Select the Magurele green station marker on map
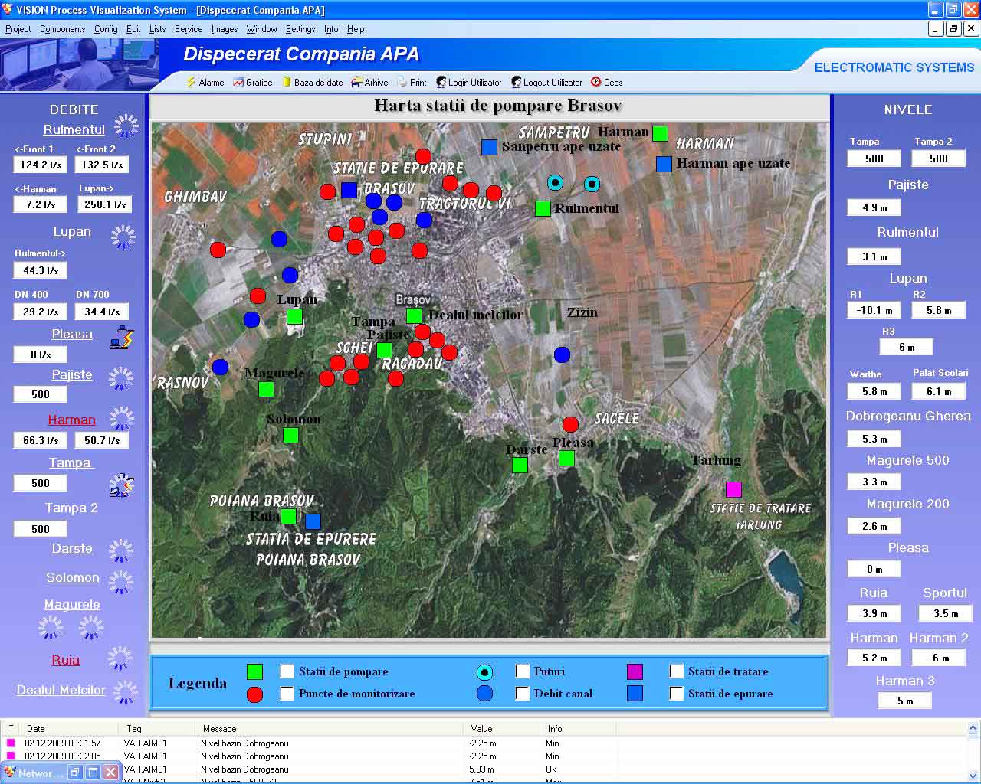Viewport: 981px width, 784px height. tap(266, 389)
